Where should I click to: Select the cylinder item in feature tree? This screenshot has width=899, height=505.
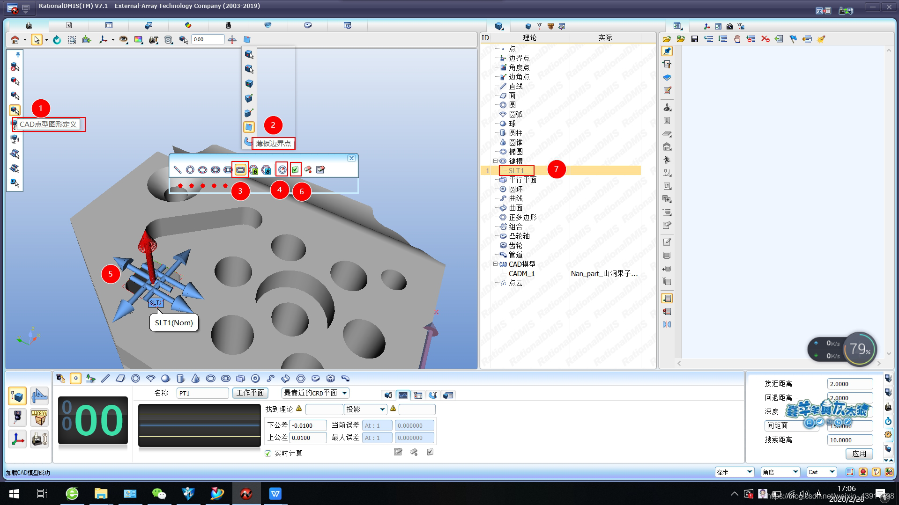[516, 133]
